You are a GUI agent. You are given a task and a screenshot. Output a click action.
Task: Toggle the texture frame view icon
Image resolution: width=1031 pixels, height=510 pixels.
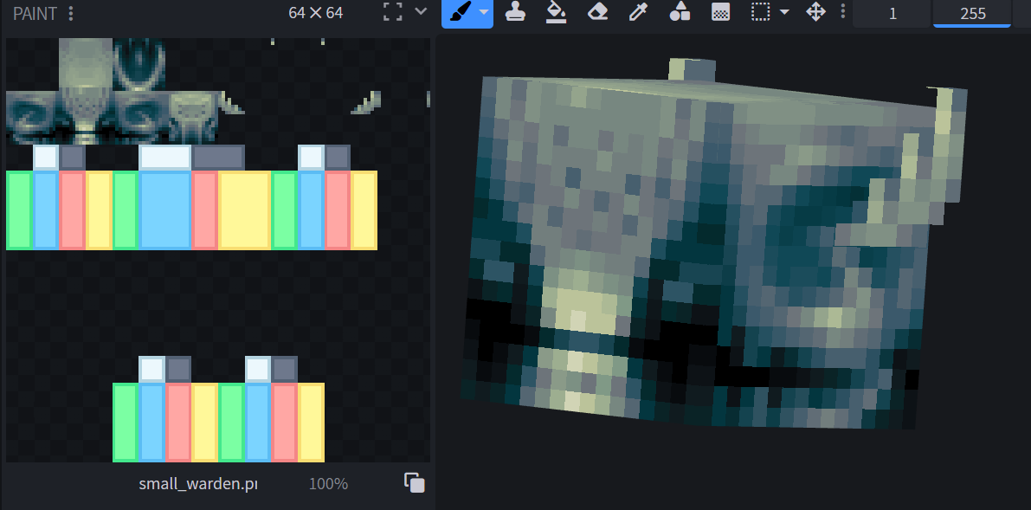point(392,12)
